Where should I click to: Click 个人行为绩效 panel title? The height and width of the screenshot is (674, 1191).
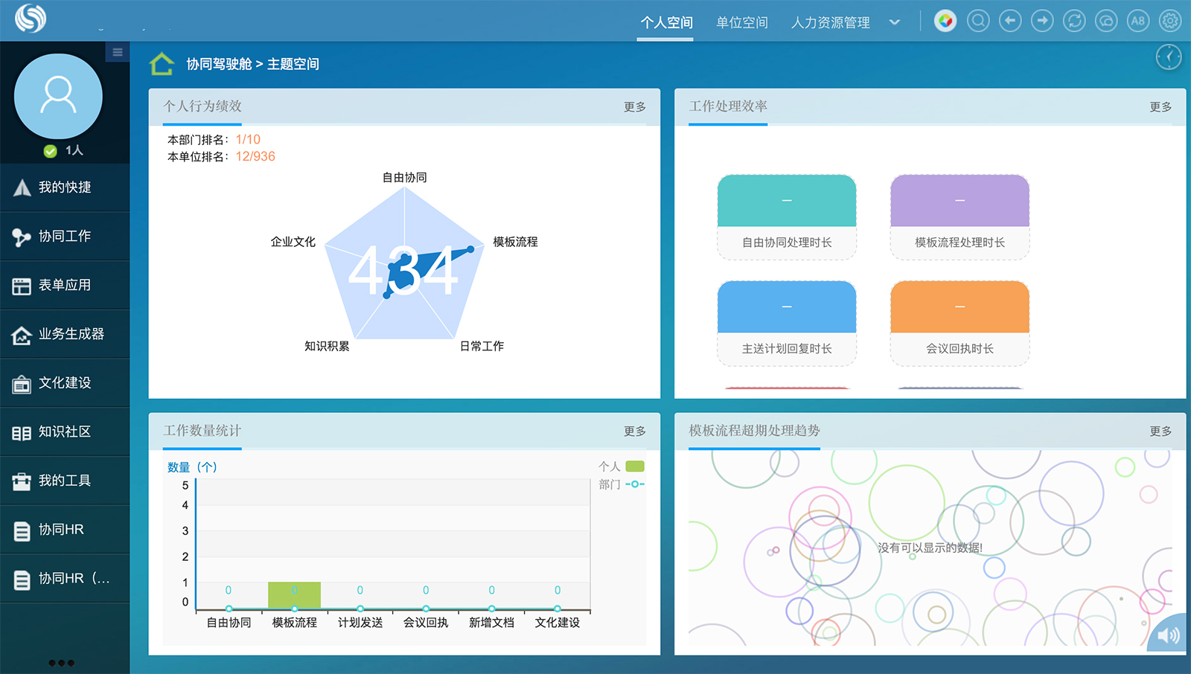pos(202,106)
